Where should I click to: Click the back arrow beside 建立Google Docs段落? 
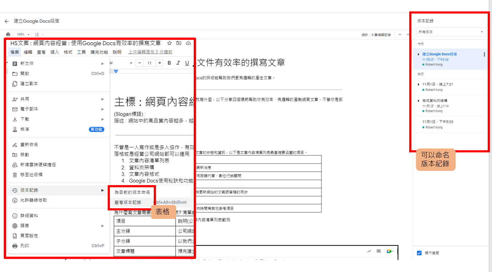6,21
